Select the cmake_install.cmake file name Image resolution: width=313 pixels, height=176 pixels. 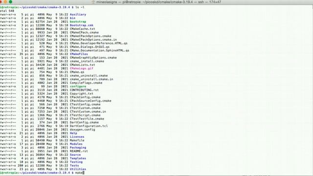click(87, 61)
